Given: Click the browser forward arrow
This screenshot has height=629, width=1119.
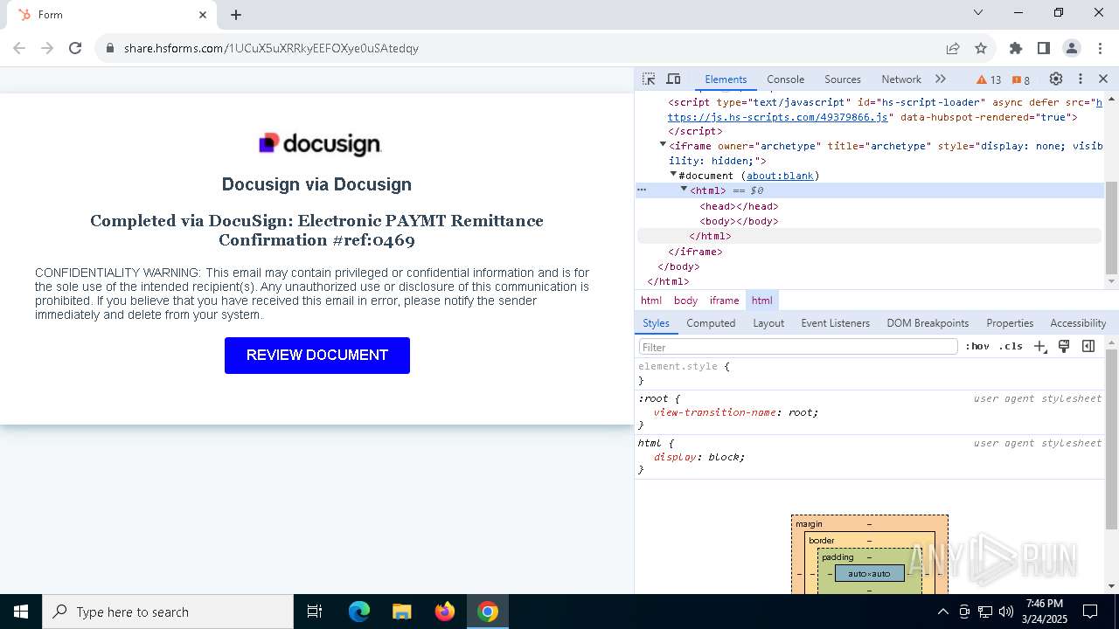Looking at the screenshot, I should [47, 48].
